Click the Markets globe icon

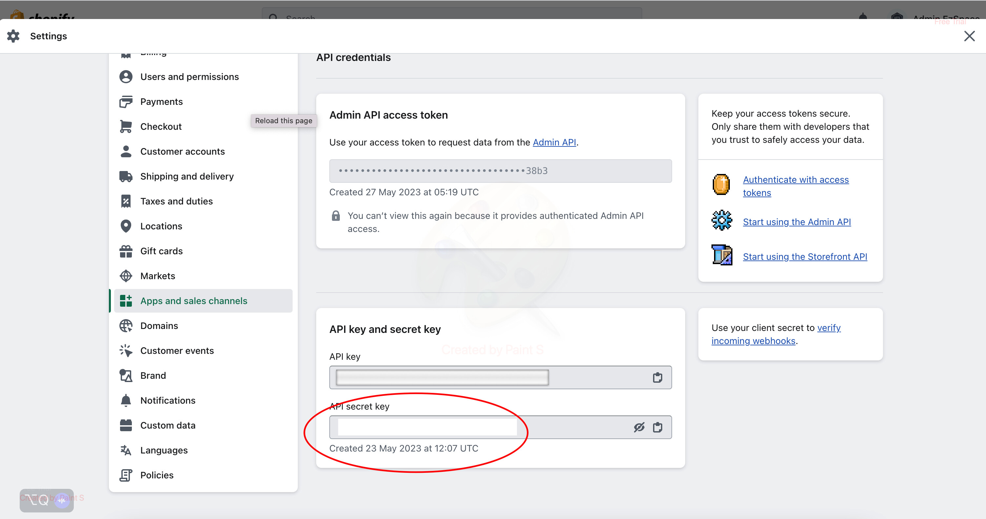pyautogui.click(x=126, y=276)
